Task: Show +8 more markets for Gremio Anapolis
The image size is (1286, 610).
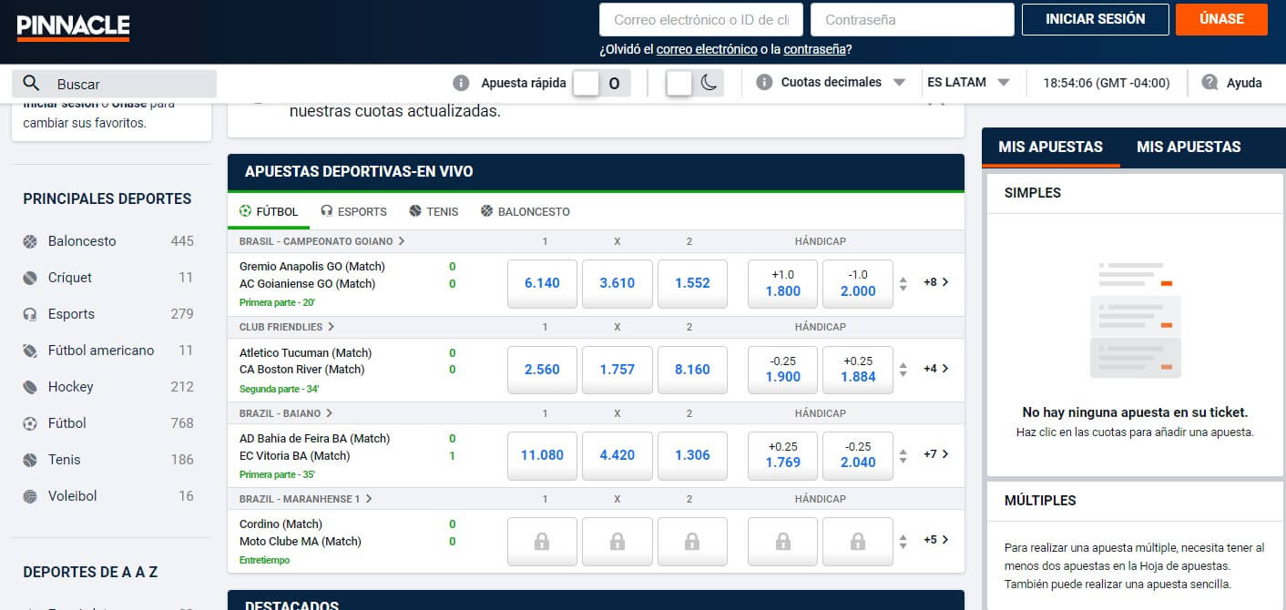Action: 936,282
